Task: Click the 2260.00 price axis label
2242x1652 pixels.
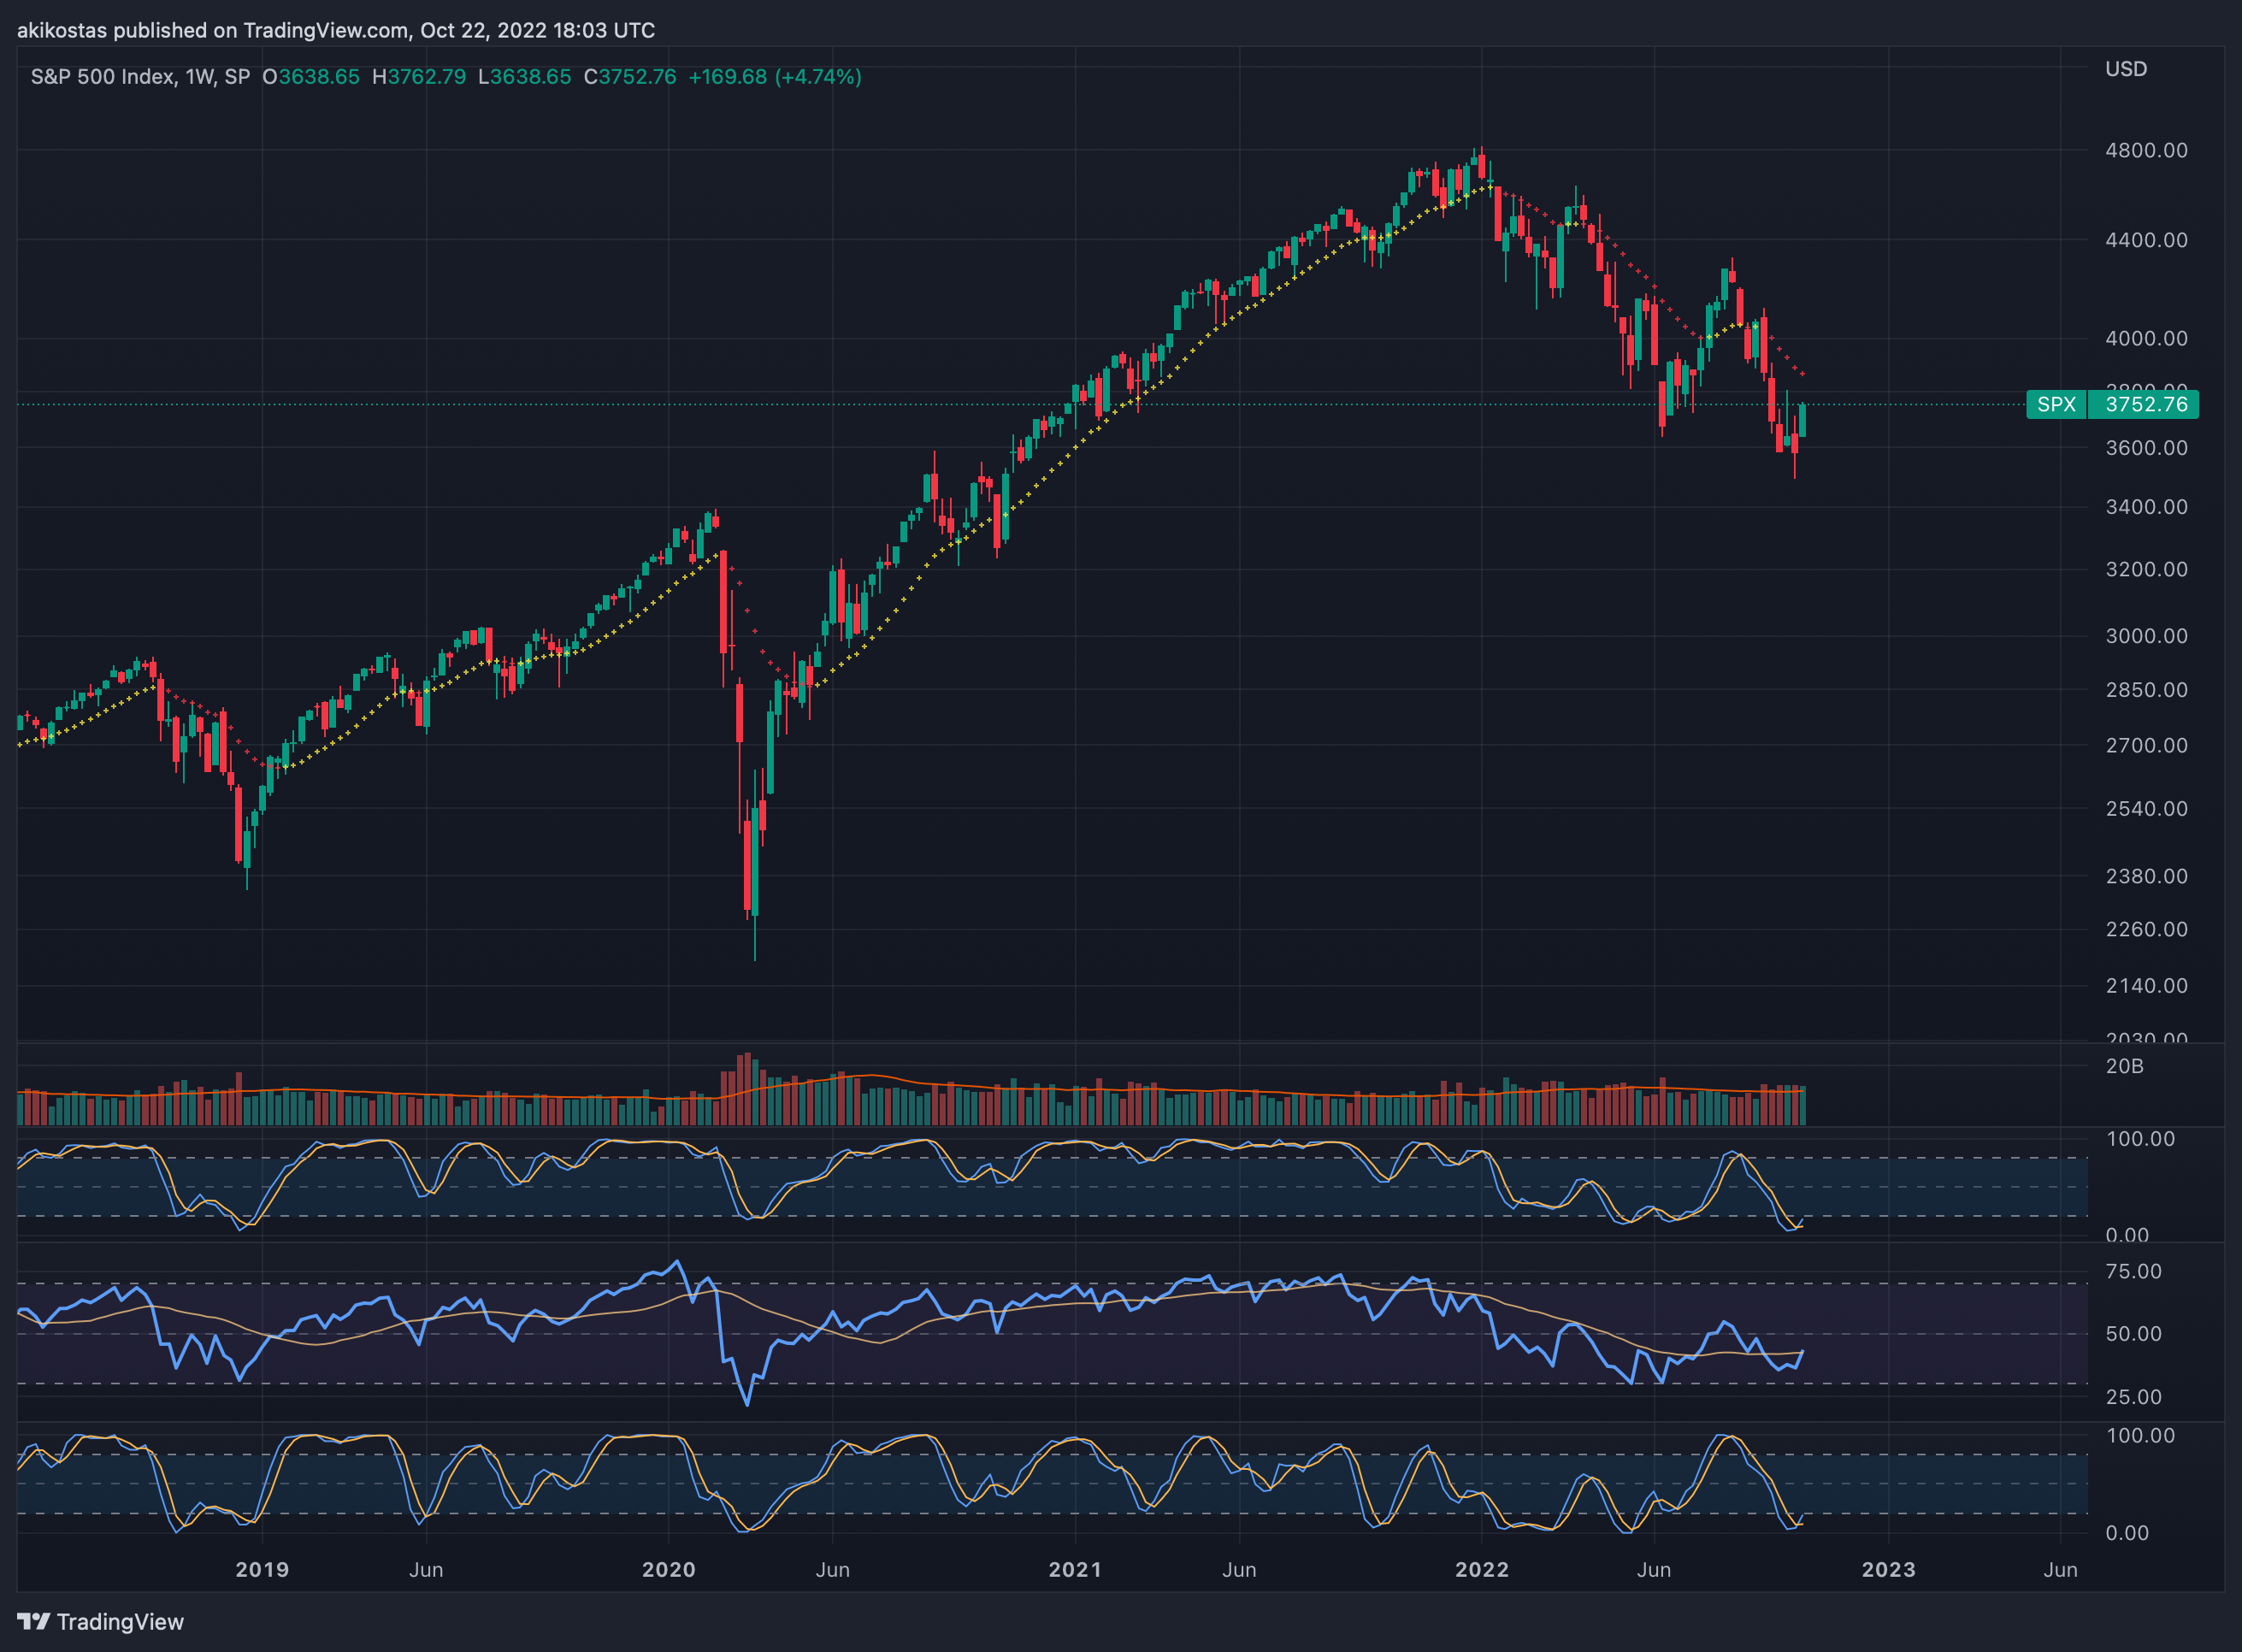Action: tap(2146, 929)
